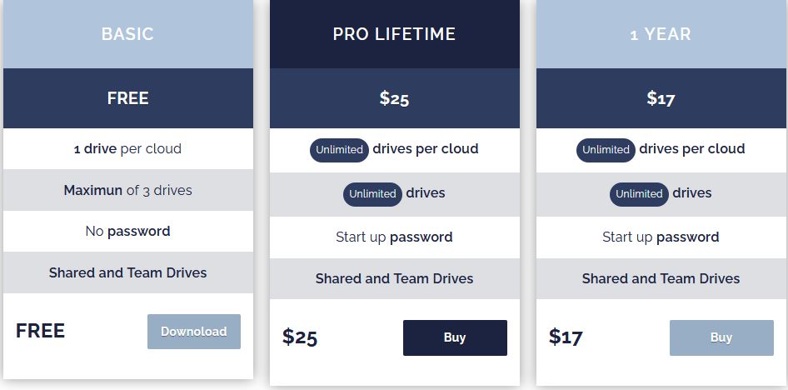Buy the 1 Year plan
The width and height of the screenshot is (788, 390).
pyautogui.click(x=721, y=337)
